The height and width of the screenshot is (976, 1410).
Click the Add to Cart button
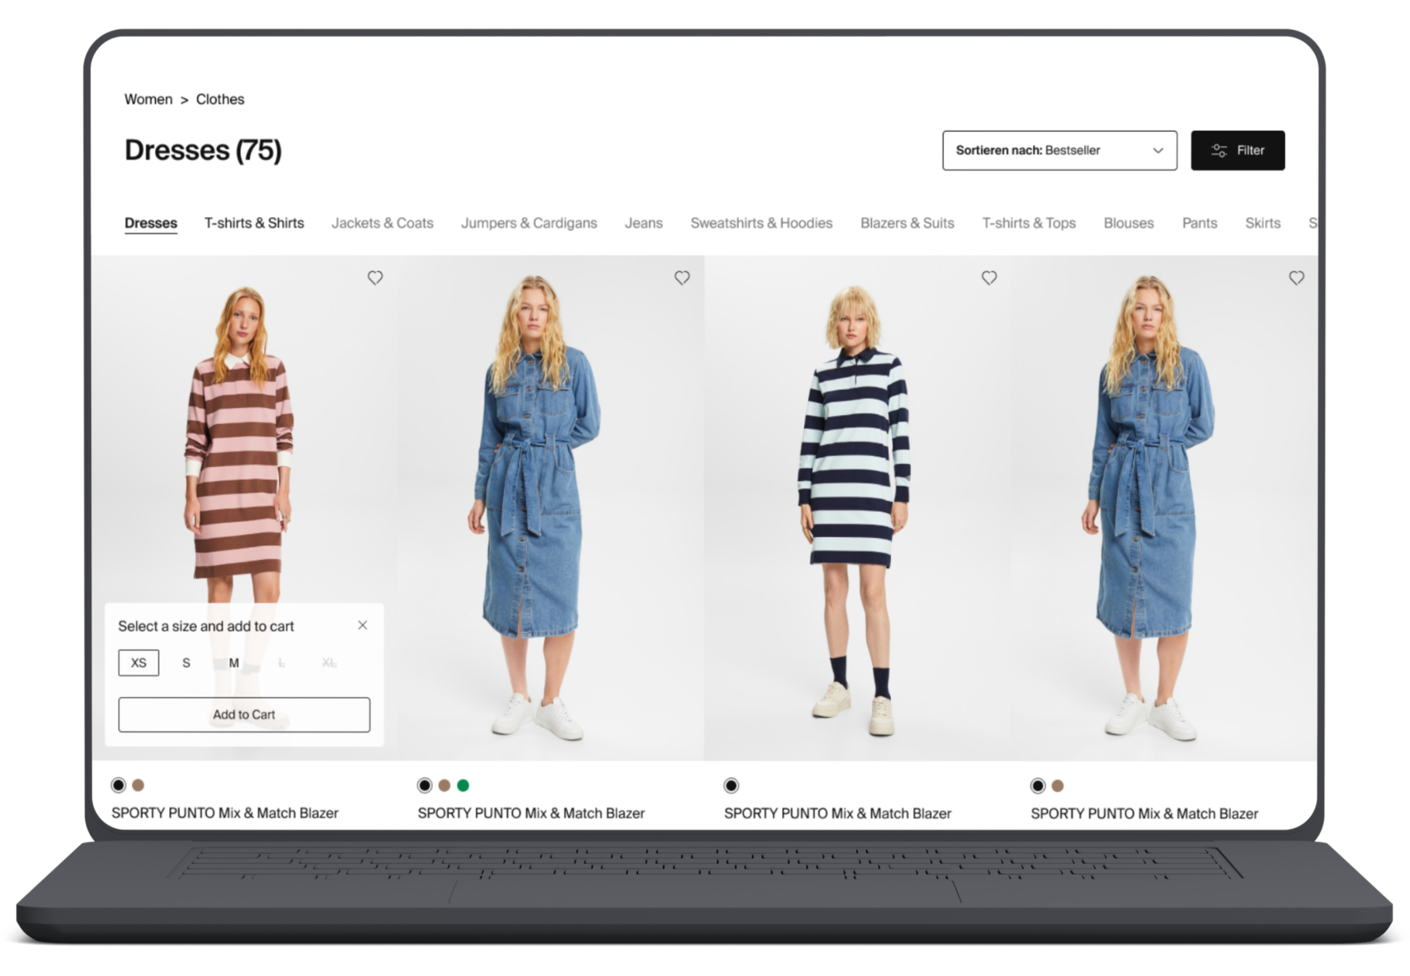click(244, 714)
